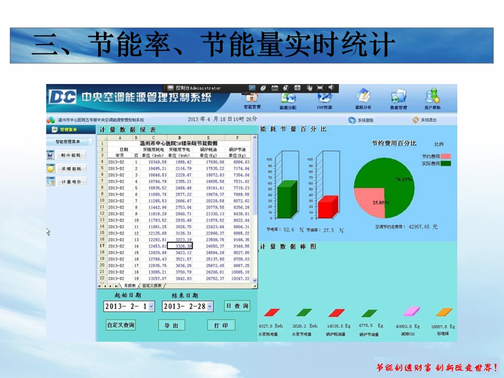Click the value 42957.65 元

tap(423, 227)
